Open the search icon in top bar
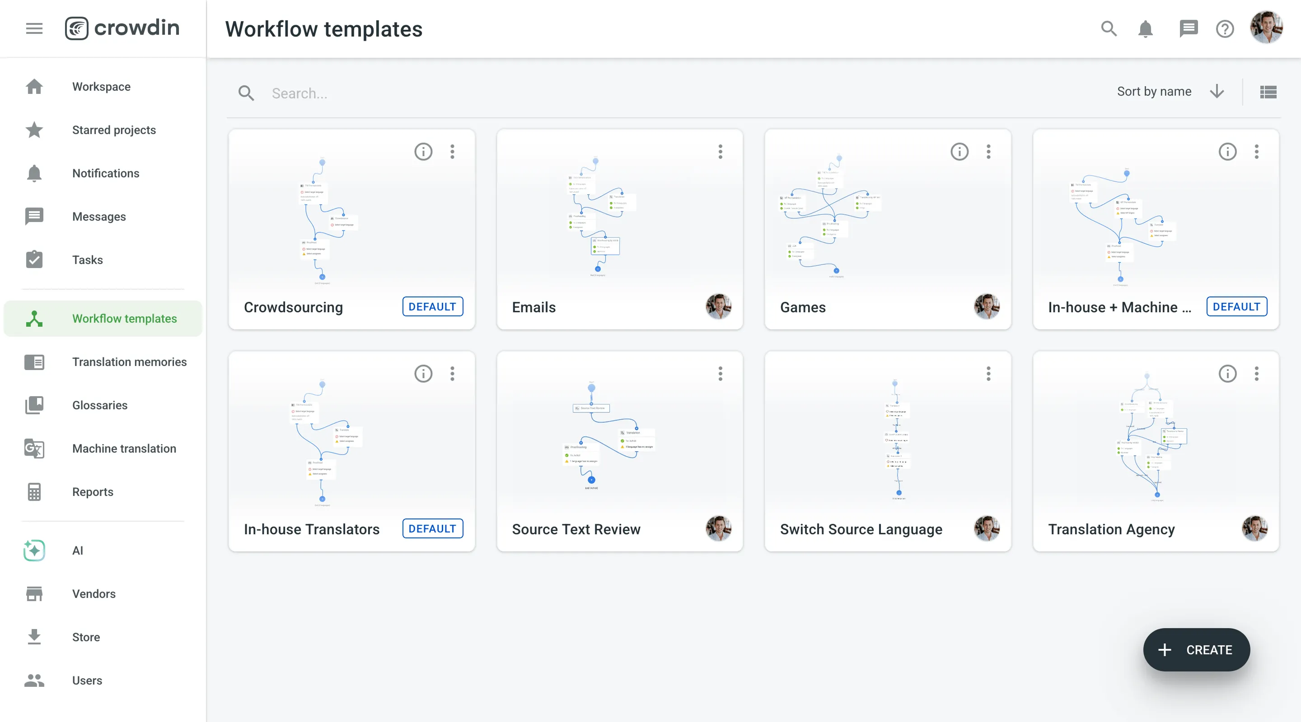1301x722 pixels. click(x=1109, y=29)
